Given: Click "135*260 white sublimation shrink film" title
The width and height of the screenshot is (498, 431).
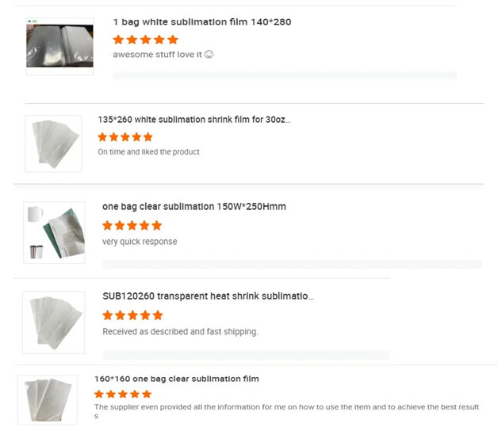Looking at the screenshot, I should (194, 120).
